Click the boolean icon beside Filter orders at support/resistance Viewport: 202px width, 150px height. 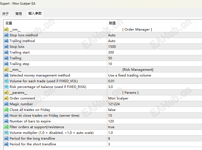pyautogui.click(x=6, y=127)
